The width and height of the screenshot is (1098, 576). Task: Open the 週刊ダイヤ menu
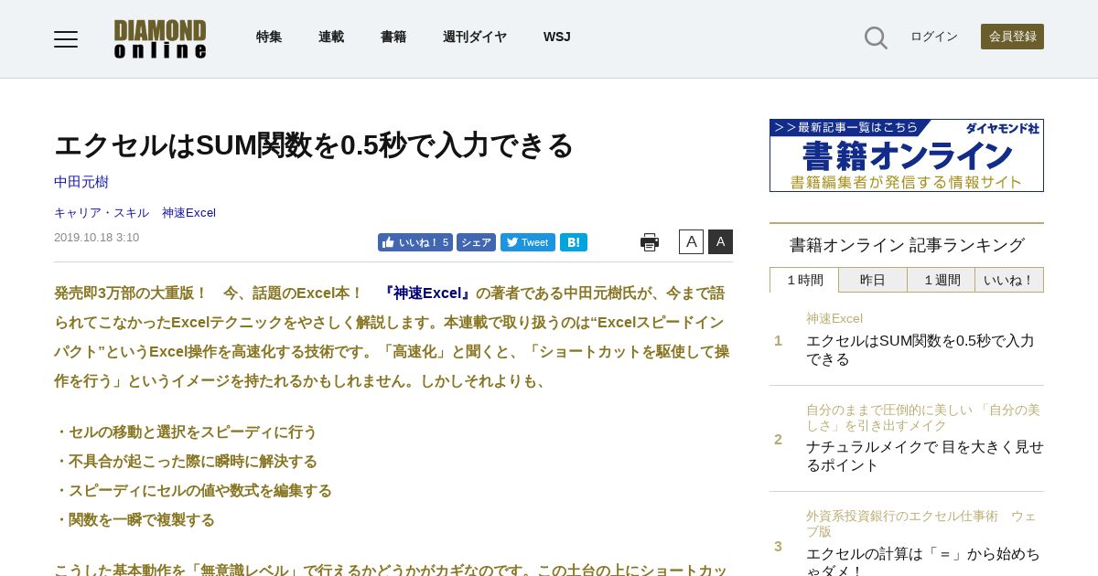[x=475, y=37]
